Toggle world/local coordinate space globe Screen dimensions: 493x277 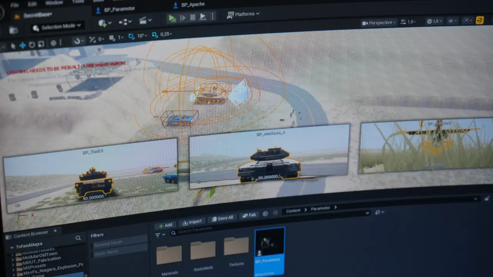[54, 43]
